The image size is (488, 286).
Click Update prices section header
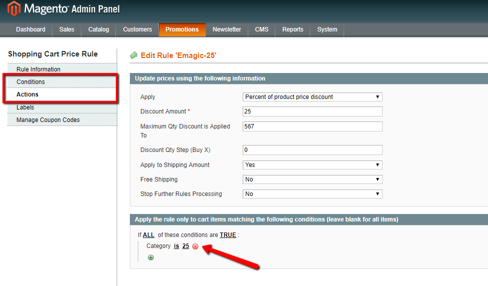[309, 78]
